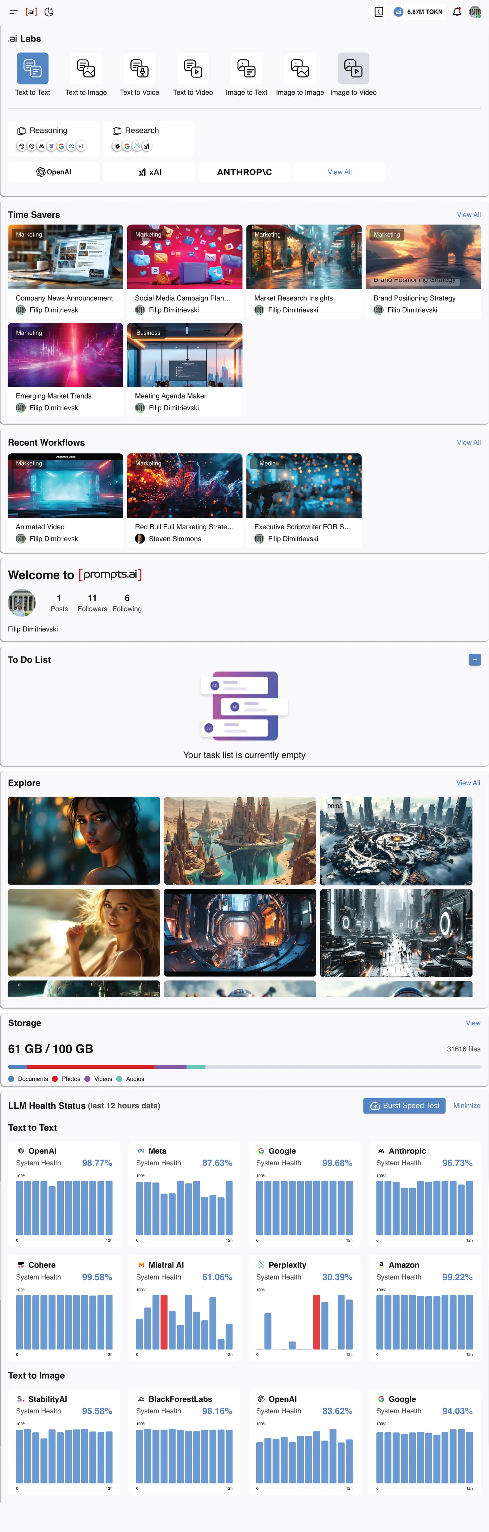Toggle dark mode moon icon
Image resolution: width=489 pixels, height=1532 pixels.
pos(49,12)
